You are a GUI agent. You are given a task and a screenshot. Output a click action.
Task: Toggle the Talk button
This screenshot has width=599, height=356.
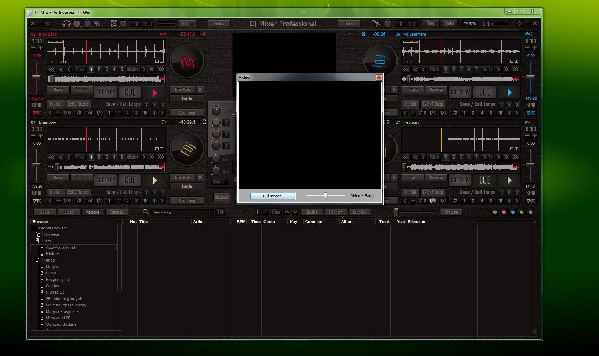(430, 24)
